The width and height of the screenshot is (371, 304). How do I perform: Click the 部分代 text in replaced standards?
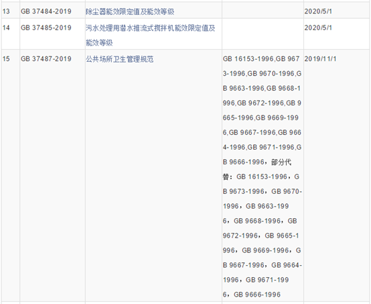coord(281,162)
